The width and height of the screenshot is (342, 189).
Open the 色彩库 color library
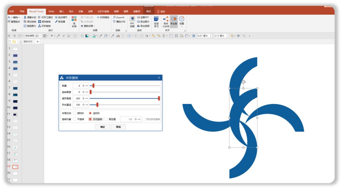coord(74,22)
